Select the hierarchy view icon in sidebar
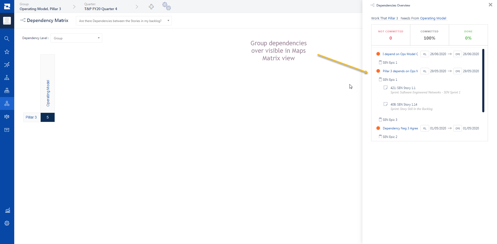497x244 pixels. (7, 78)
